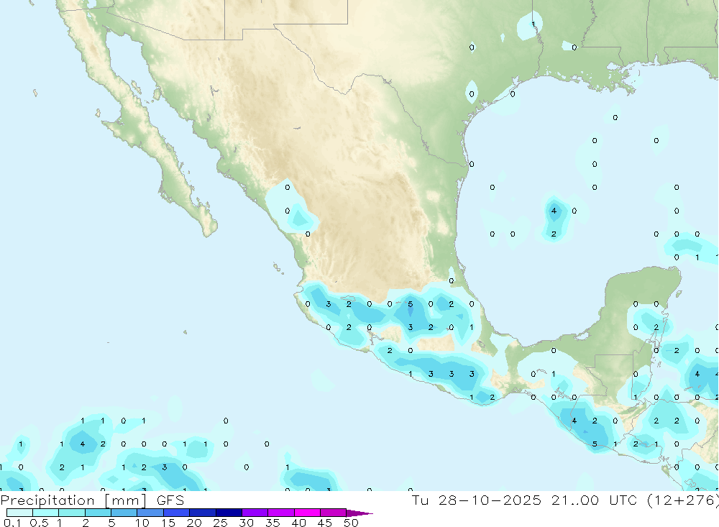Viewport: 719px width, 527px height.
Task: Click the "(12+276)" forecast hour text
Action: point(682,500)
